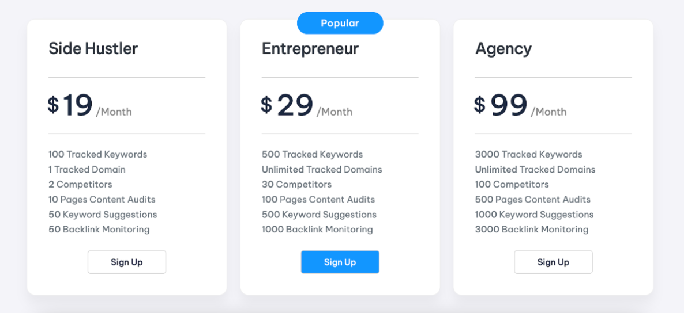
Task: Click the 100 Tracked Keywords feature
Action: pos(97,155)
